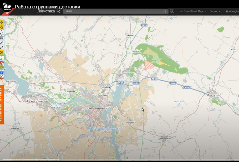Image resolution: width=239 pixels, height=162 pixels.
Task: Click the converging arrows tool
Action: pyautogui.click(x=2, y=47)
